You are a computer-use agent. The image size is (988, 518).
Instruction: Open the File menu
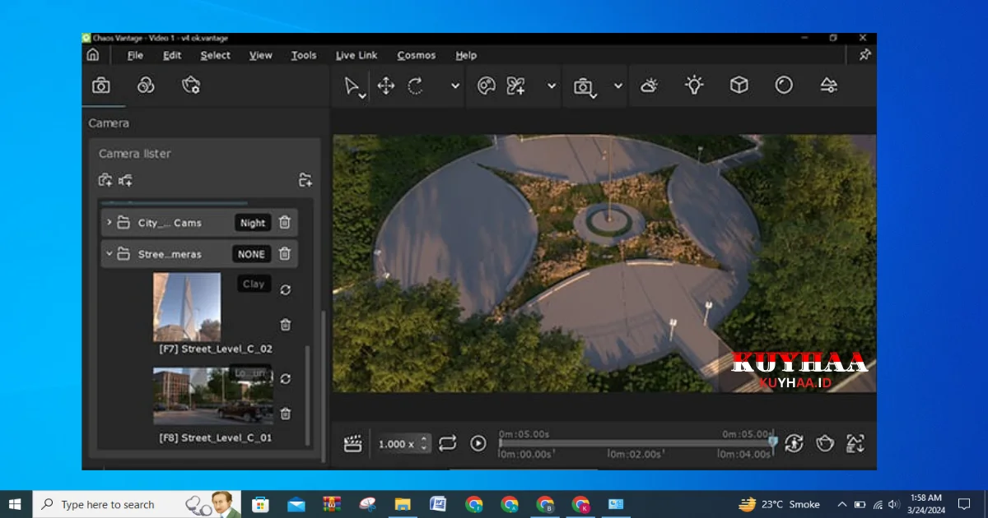(x=135, y=55)
